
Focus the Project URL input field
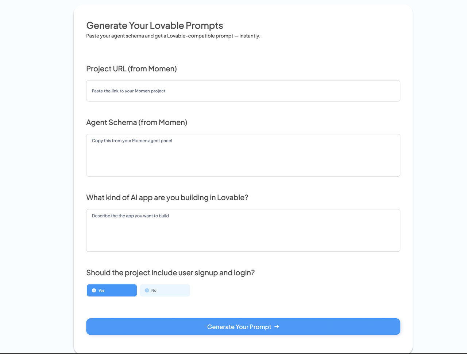[243, 91]
